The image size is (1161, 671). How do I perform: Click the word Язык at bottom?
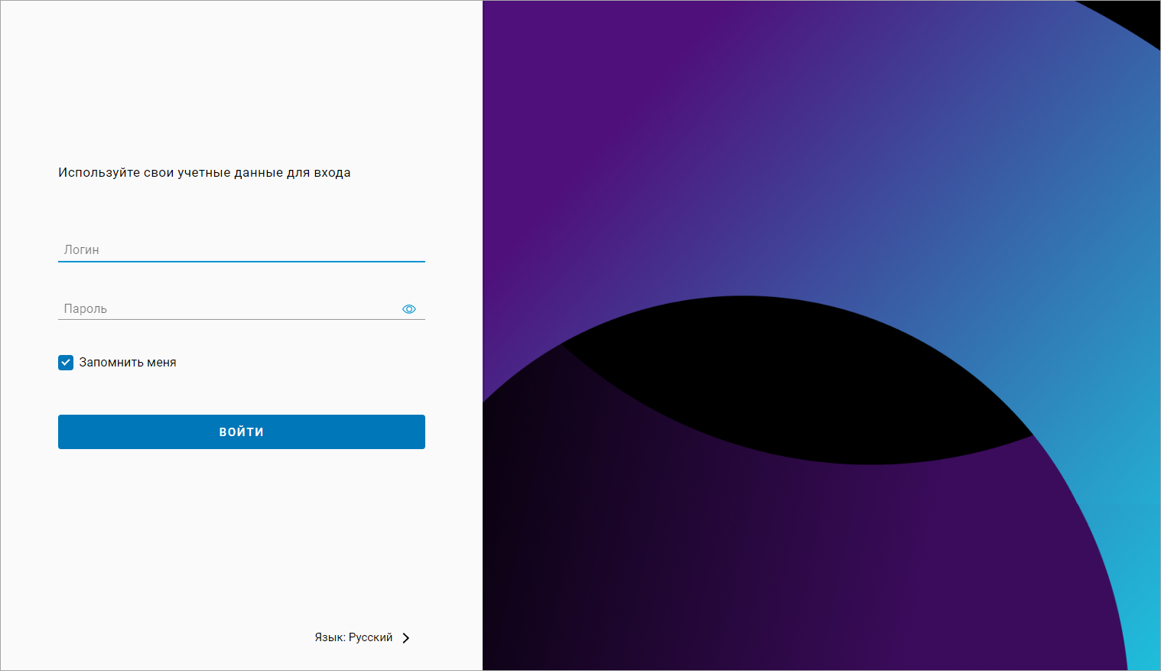329,637
